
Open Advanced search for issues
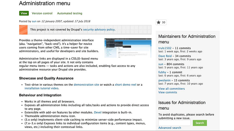pos(170,128)
